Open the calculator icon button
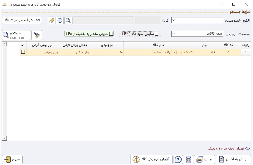 (x=188, y=159)
